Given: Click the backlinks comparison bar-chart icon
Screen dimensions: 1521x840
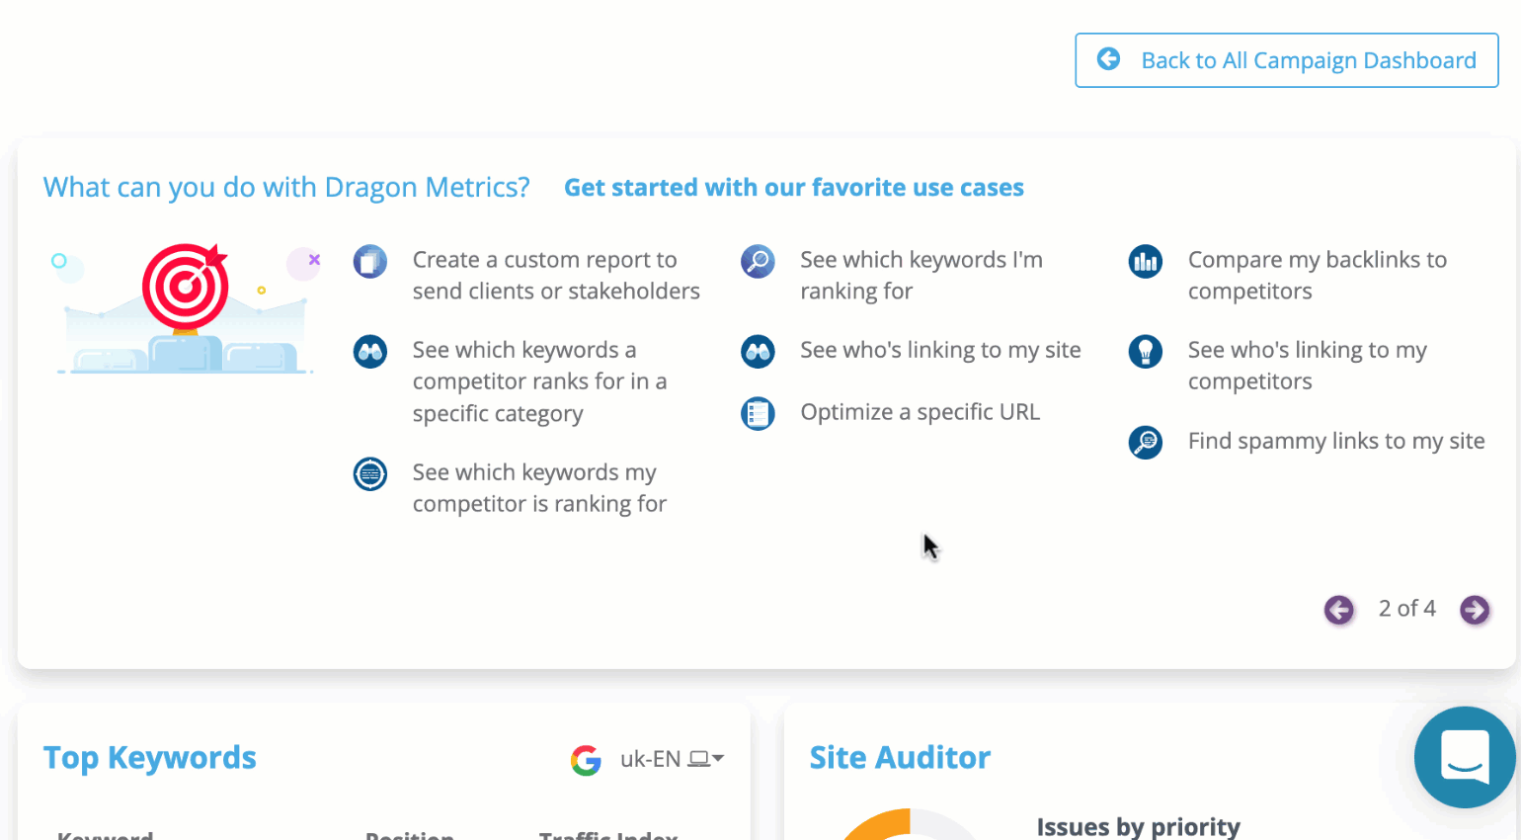Looking at the screenshot, I should pos(1146,262).
